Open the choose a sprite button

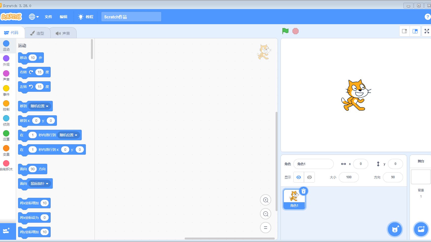pos(395,229)
